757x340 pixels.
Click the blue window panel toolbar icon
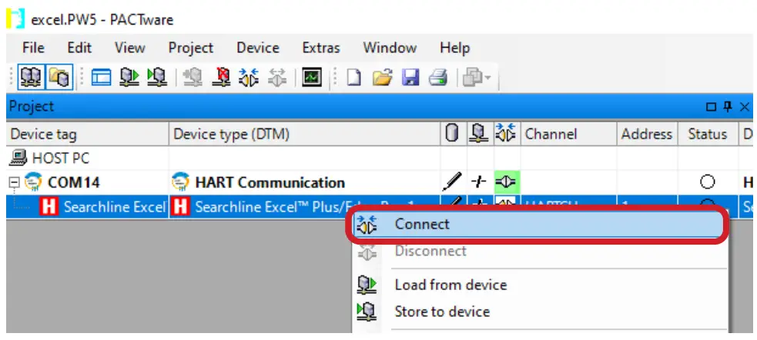(102, 77)
